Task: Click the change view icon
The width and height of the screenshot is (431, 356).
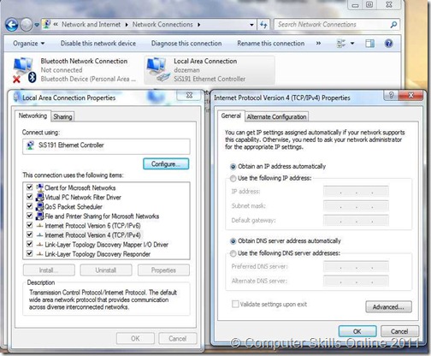Action: pos(341,44)
